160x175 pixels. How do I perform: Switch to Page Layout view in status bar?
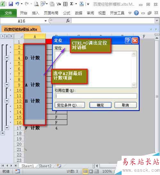point(91,171)
